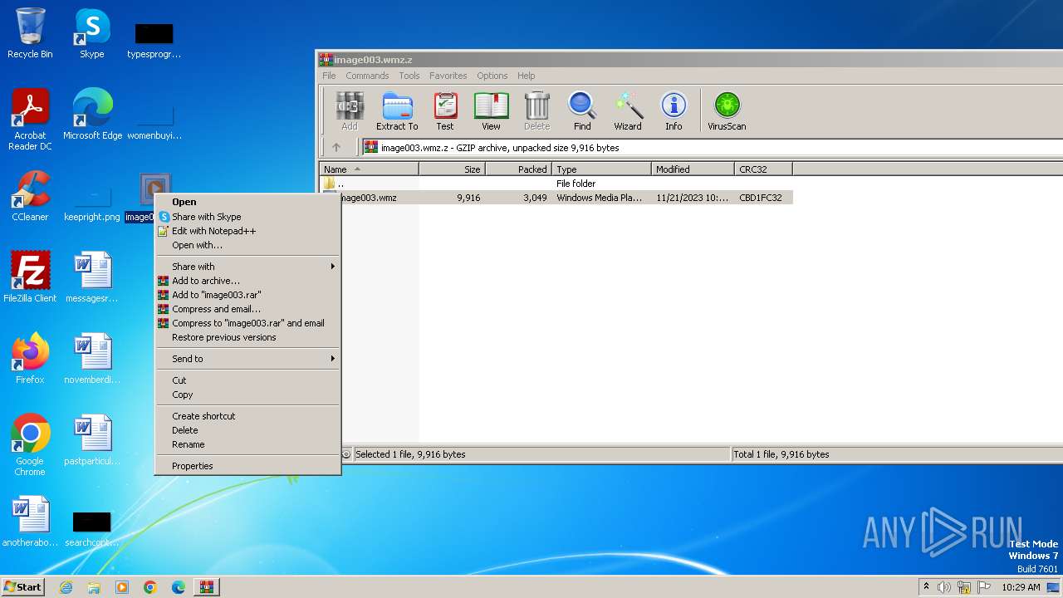Choose Add to "image003.rar"

[x=247, y=295]
